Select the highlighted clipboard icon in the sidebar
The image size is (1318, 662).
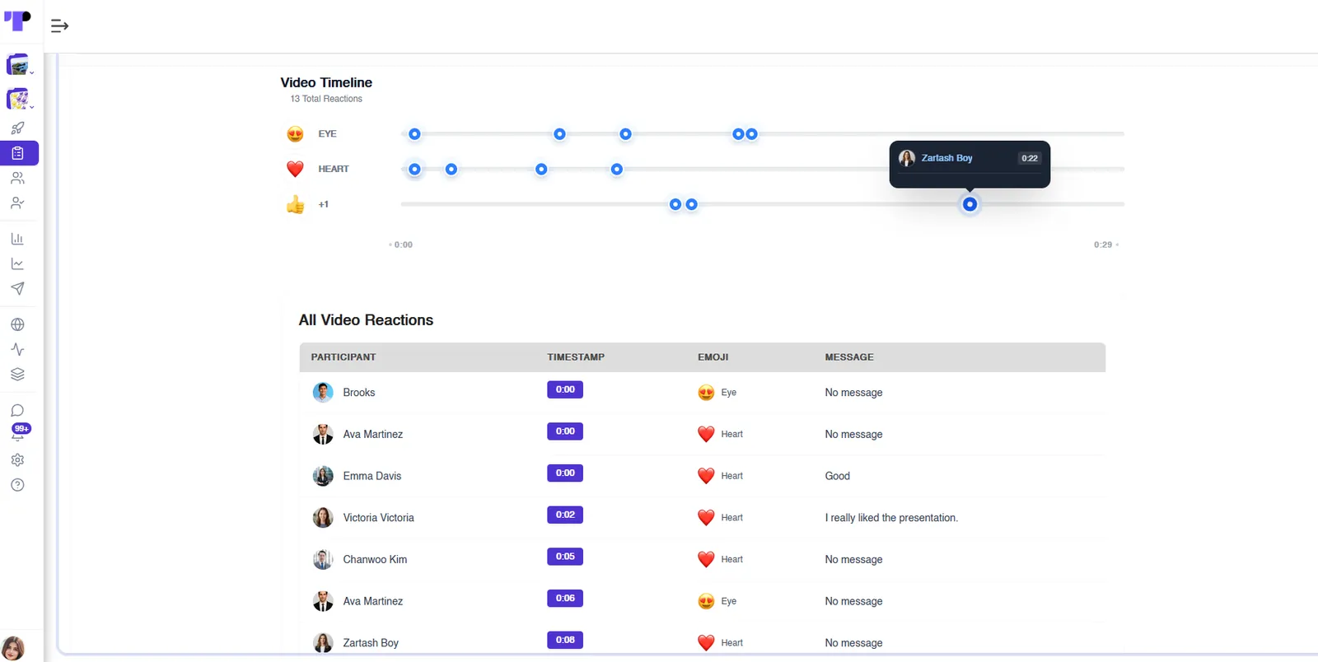tap(19, 153)
